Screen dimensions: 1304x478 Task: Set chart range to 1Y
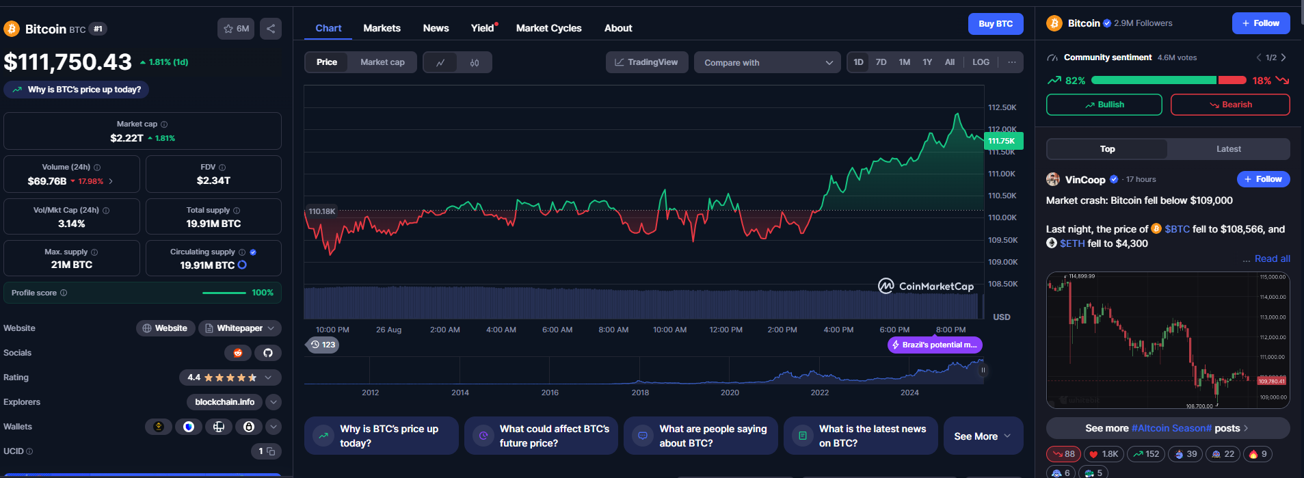point(927,62)
